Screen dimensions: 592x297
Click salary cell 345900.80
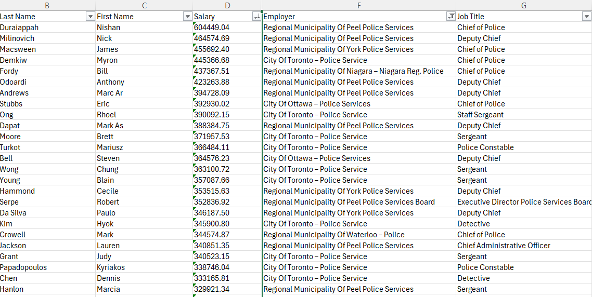(227, 224)
